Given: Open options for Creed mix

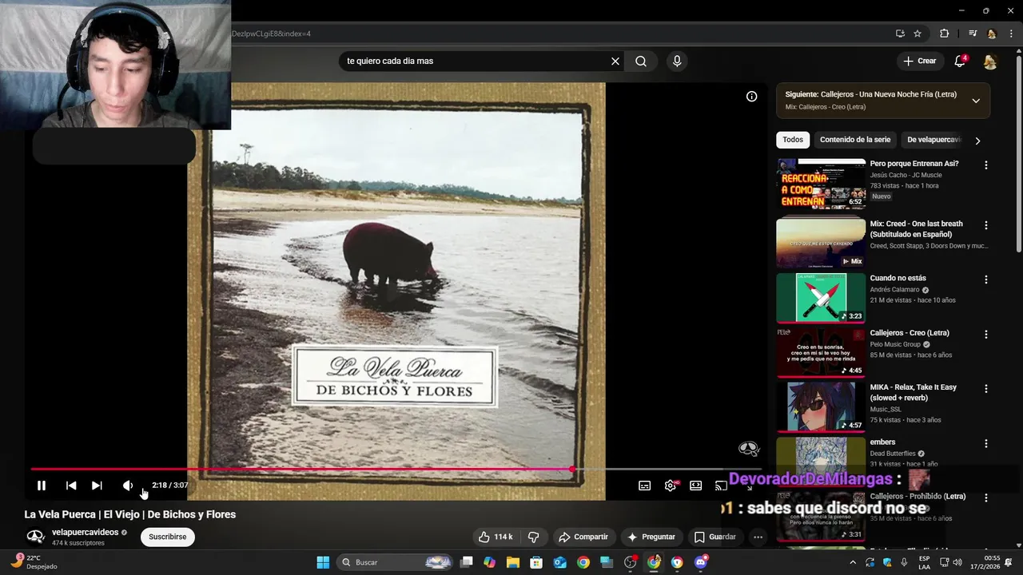Looking at the screenshot, I should point(985,225).
